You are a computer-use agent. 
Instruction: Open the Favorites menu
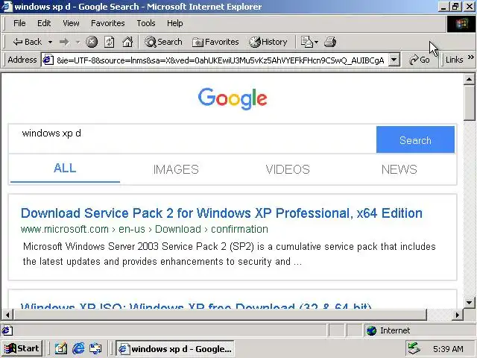pyautogui.click(x=107, y=23)
